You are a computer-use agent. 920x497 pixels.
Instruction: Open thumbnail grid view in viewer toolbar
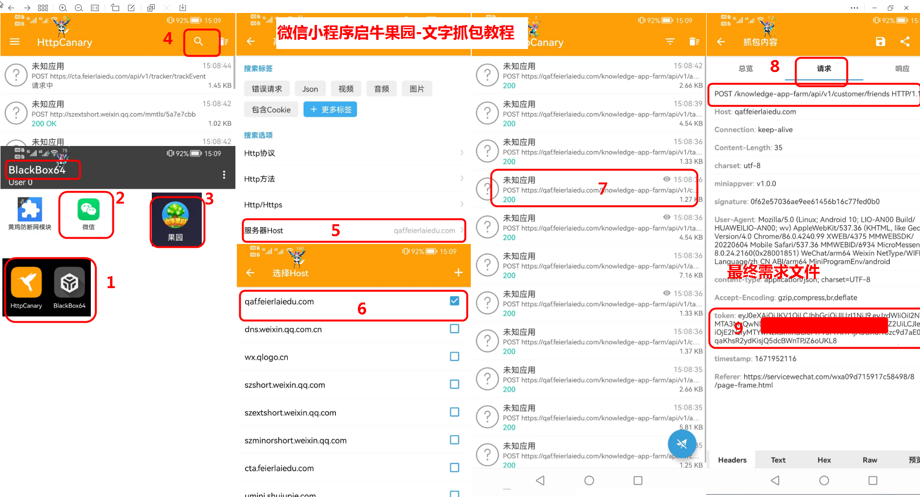43,8
